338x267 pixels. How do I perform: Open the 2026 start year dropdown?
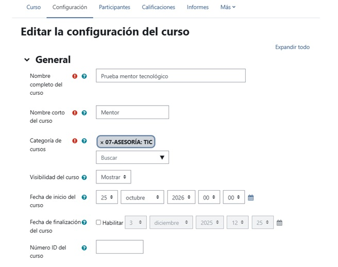pos(181,197)
